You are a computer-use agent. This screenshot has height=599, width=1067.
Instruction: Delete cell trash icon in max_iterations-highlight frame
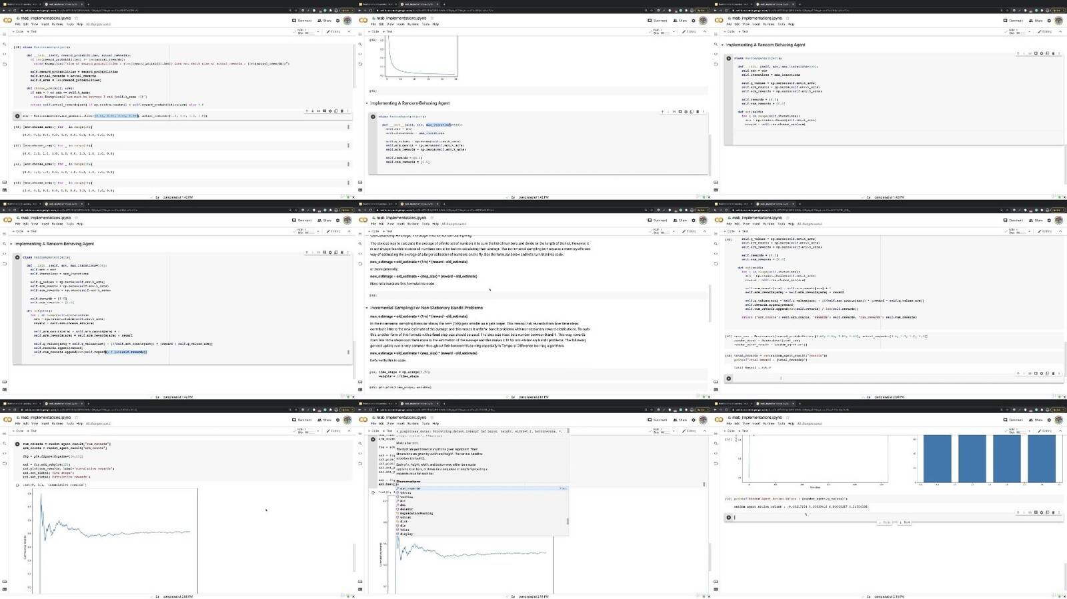click(698, 112)
